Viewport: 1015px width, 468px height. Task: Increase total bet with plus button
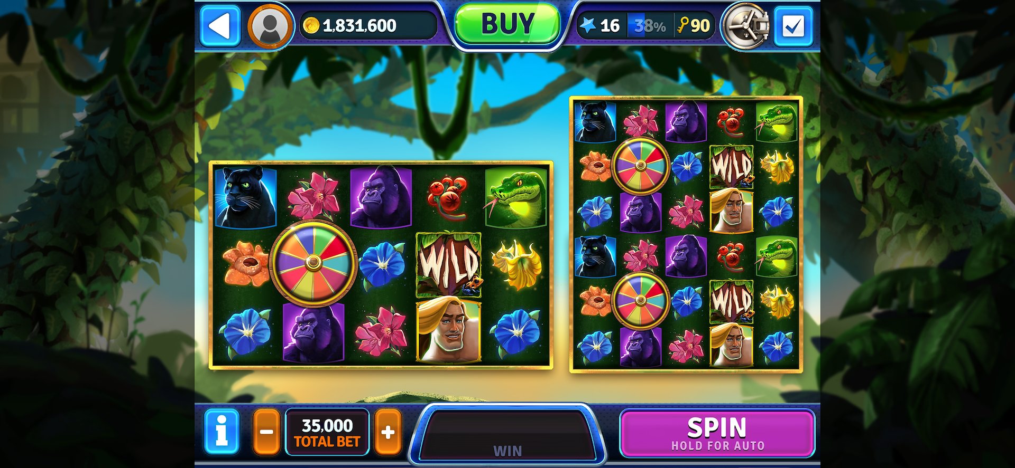point(388,432)
